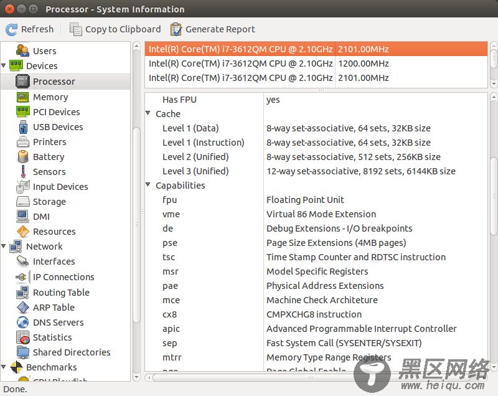Click 'CMPXCHG8 instruction' value
Viewport: 498px width, 396px height.
point(314,314)
